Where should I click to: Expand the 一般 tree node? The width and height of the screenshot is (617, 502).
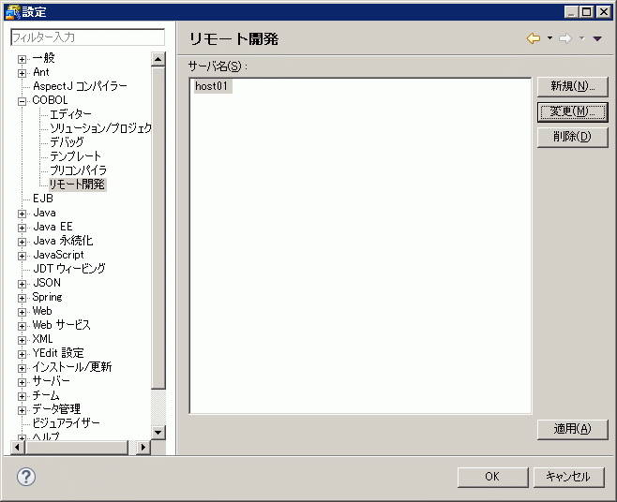pos(23,59)
